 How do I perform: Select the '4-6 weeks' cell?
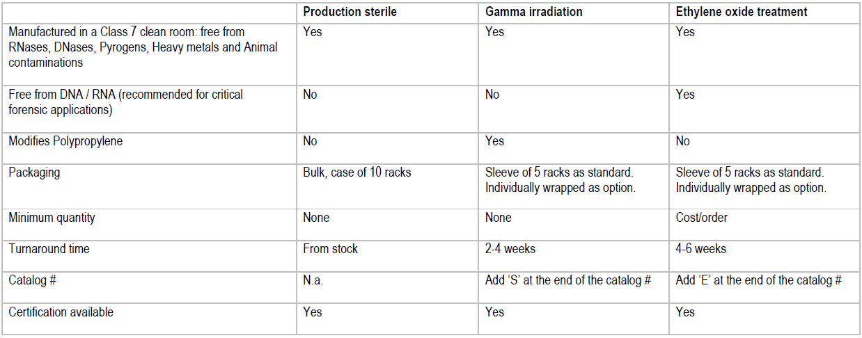point(701,249)
